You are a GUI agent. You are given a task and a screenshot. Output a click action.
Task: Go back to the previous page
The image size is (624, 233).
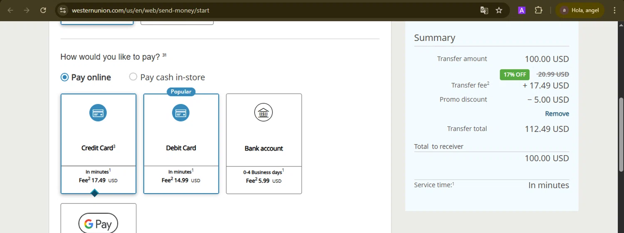(10, 10)
